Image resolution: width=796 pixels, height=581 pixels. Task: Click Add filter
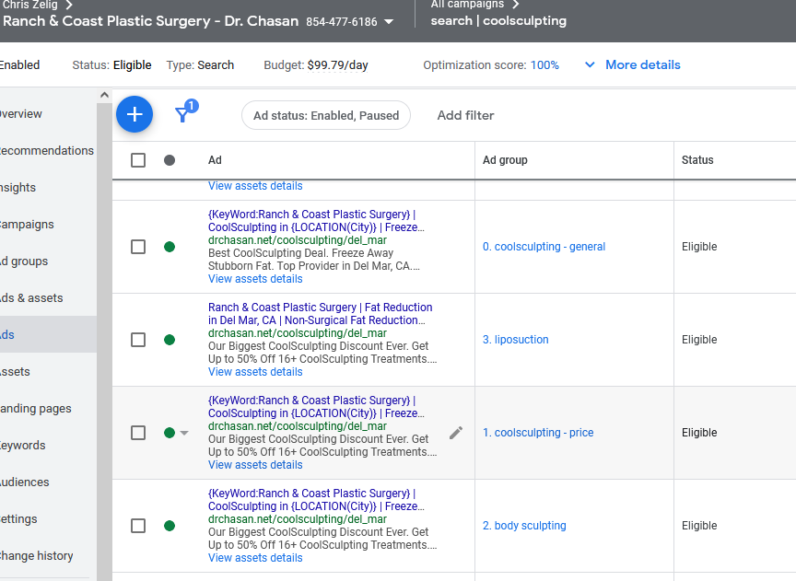point(465,116)
